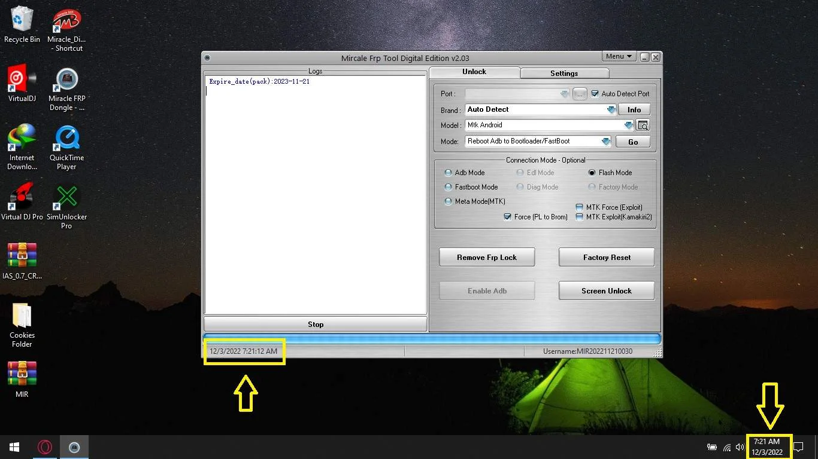Click the Info button

pyautogui.click(x=634, y=110)
